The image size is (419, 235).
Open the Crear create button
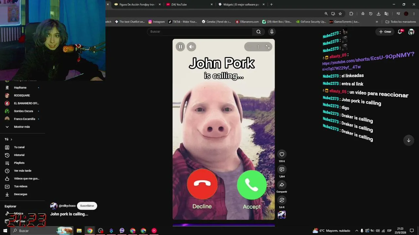385,32
